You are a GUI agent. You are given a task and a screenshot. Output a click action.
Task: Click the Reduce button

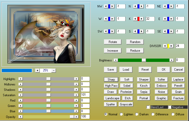pos(135,51)
